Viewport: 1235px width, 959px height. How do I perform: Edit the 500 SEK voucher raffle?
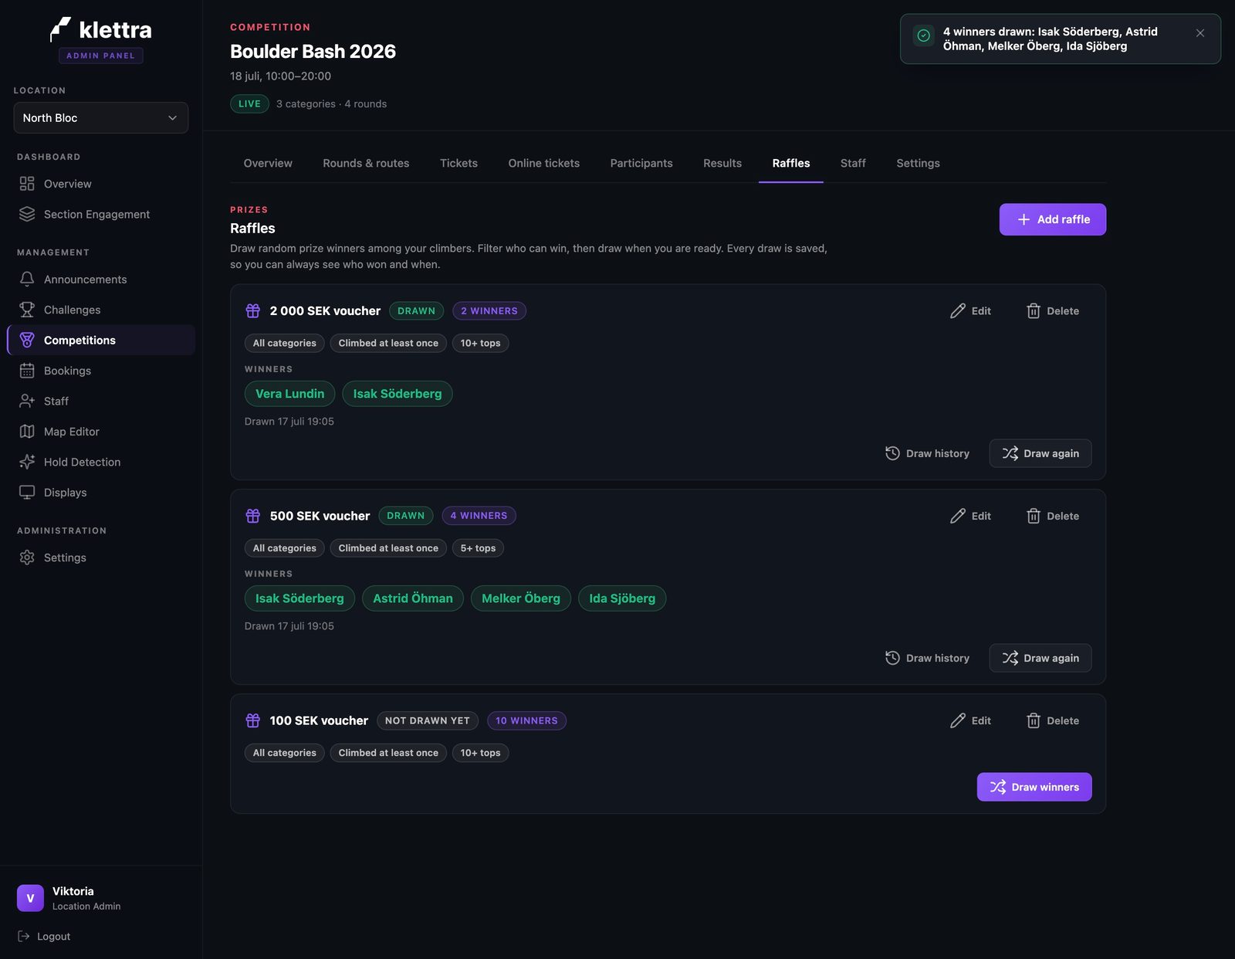[x=970, y=516]
